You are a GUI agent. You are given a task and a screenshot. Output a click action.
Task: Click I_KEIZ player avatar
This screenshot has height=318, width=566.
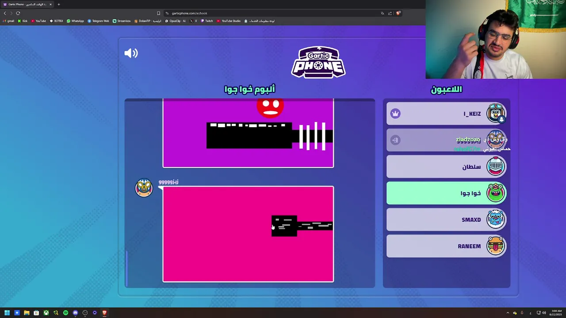click(x=496, y=113)
